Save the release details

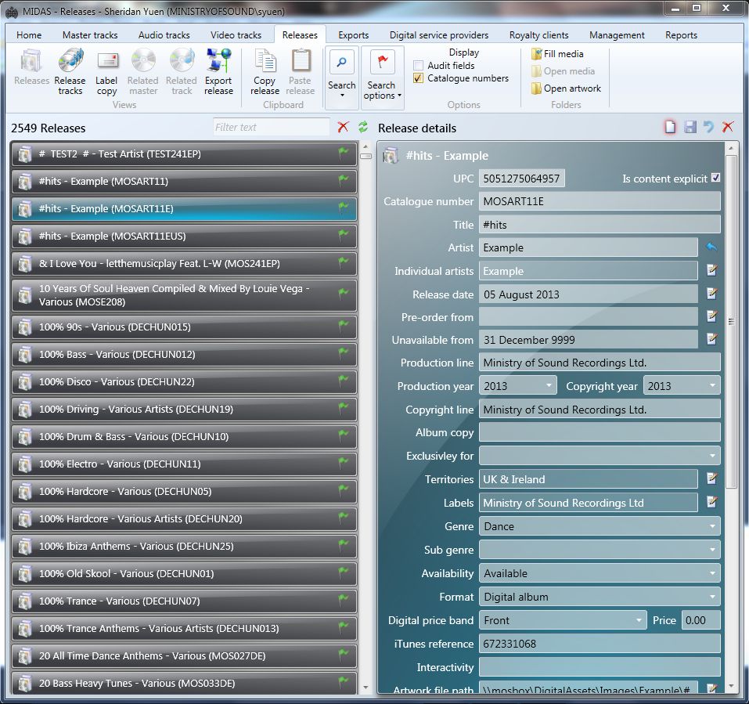[x=690, y=127]
